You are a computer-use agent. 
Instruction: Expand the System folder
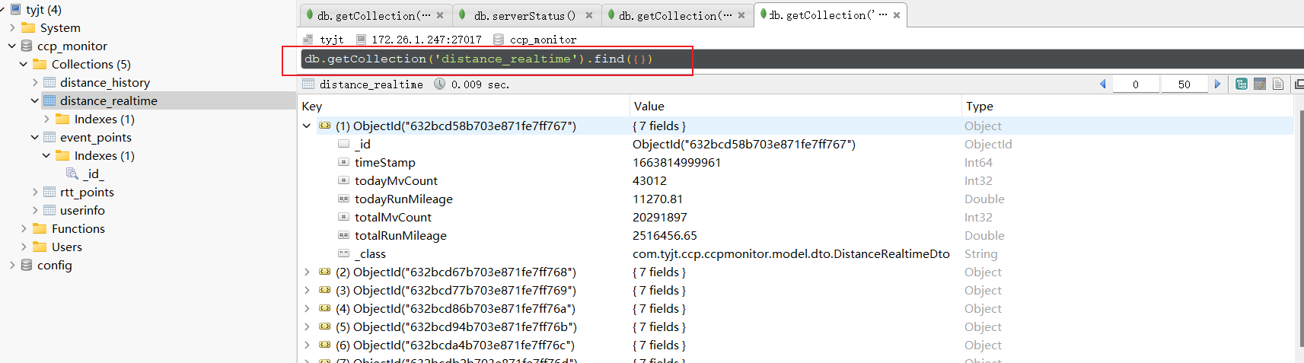(12, 28)
